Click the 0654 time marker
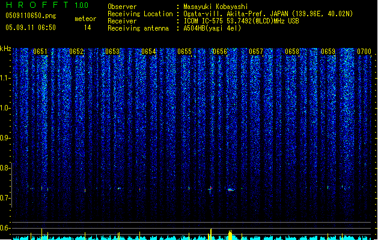Image resolution: width=378 pixels, height=240 pixels. coord(148,52)
